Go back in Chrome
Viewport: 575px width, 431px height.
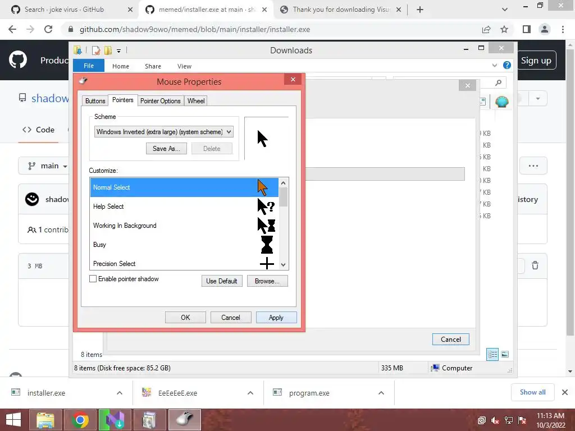point(12,29)
